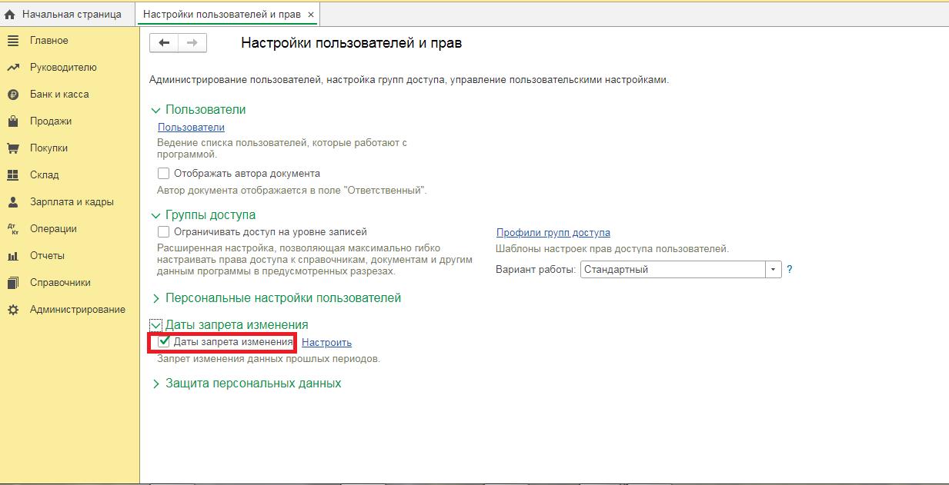This screenshot has width=949, height=485.
Task: Open the Продажи menu item
Action: click(51, 121)
